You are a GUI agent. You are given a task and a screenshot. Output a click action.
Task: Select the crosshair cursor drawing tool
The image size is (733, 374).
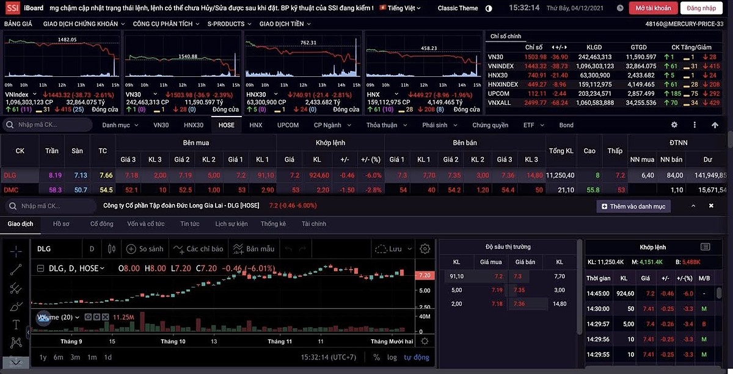coord(16,250)
